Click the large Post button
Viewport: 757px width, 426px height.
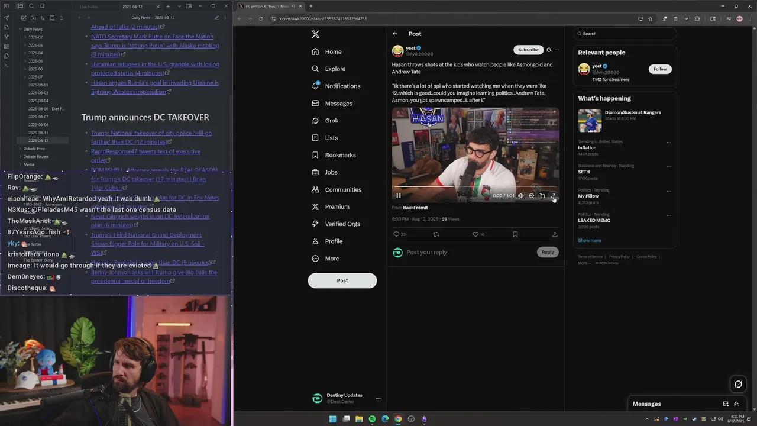point(342,280)
